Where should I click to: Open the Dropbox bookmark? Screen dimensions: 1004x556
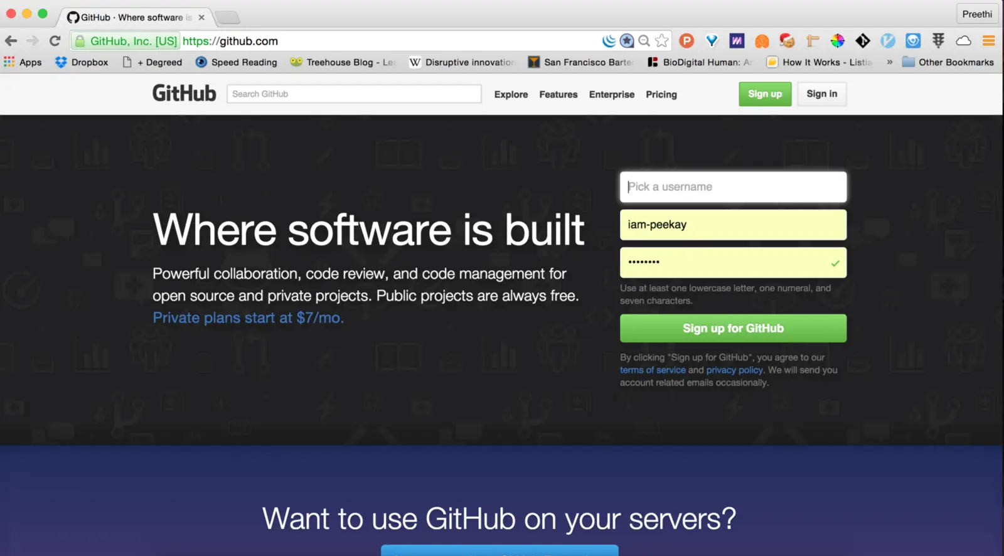(82, 62)
